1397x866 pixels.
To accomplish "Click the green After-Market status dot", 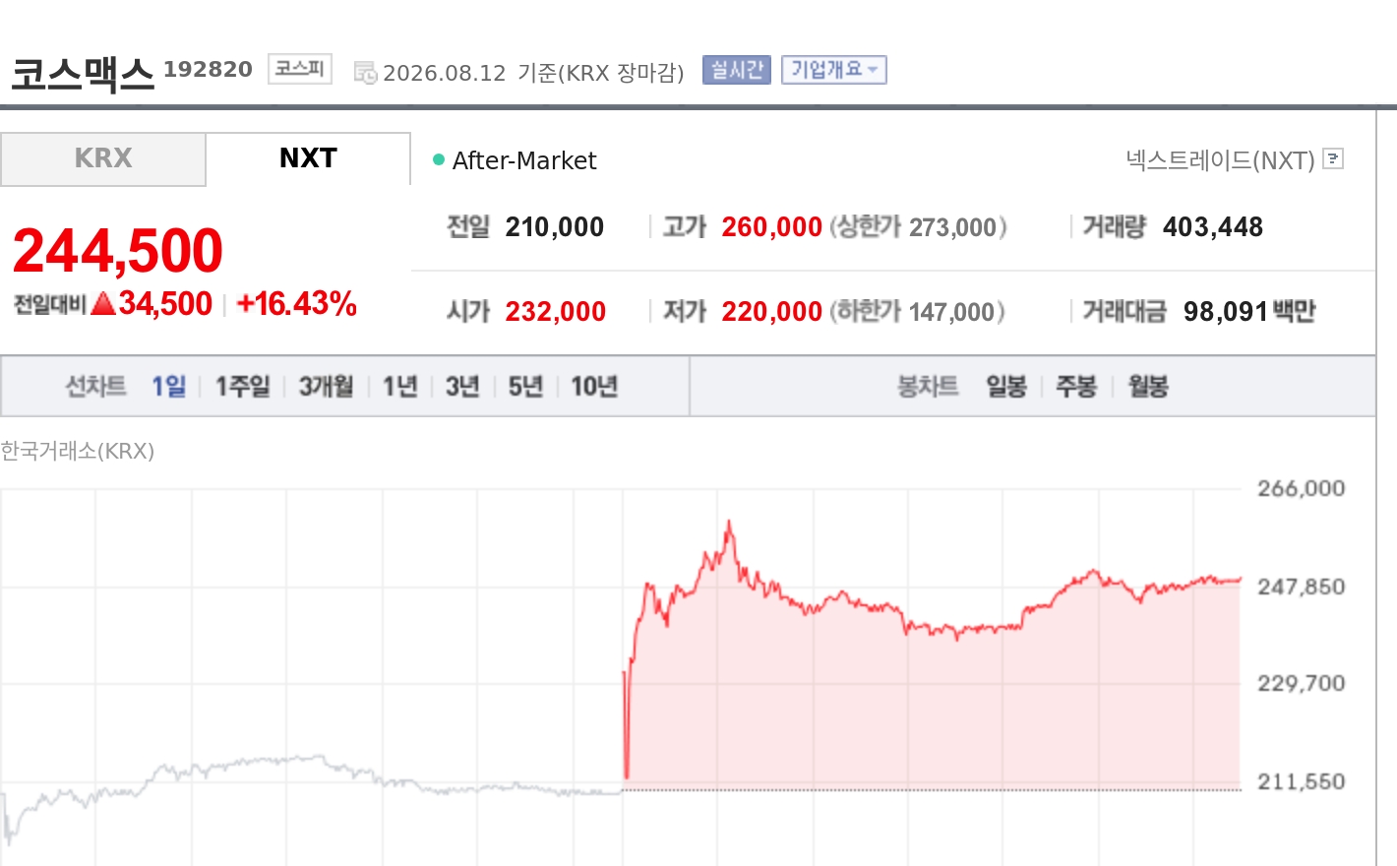I will click(439, 159).
